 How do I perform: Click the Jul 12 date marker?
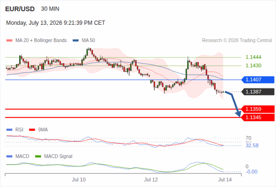[151, 180]
